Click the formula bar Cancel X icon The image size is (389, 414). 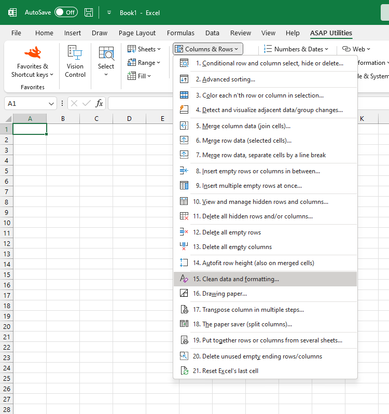[x=74, y=103]
